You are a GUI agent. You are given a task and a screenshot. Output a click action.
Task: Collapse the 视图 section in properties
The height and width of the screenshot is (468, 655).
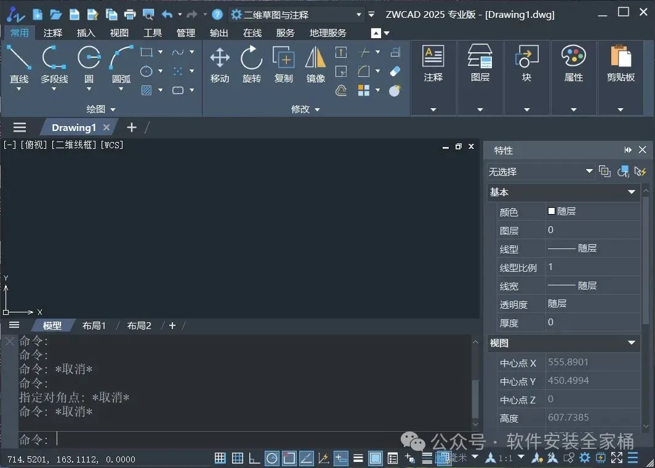coord(632,343)
